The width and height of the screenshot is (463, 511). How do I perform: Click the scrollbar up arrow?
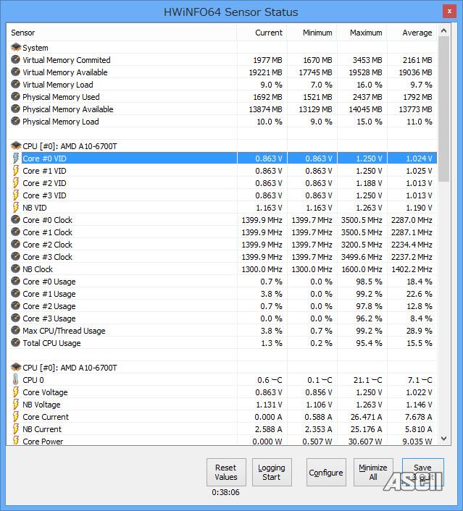(x=443, y=30)
